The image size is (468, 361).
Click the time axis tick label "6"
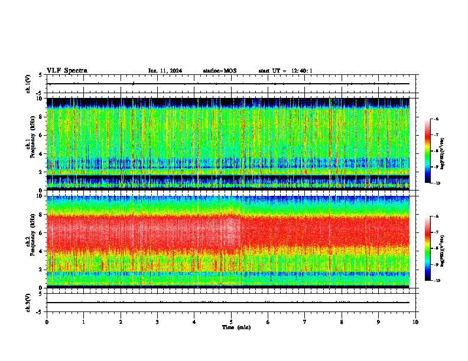click(x=268, y=322)
